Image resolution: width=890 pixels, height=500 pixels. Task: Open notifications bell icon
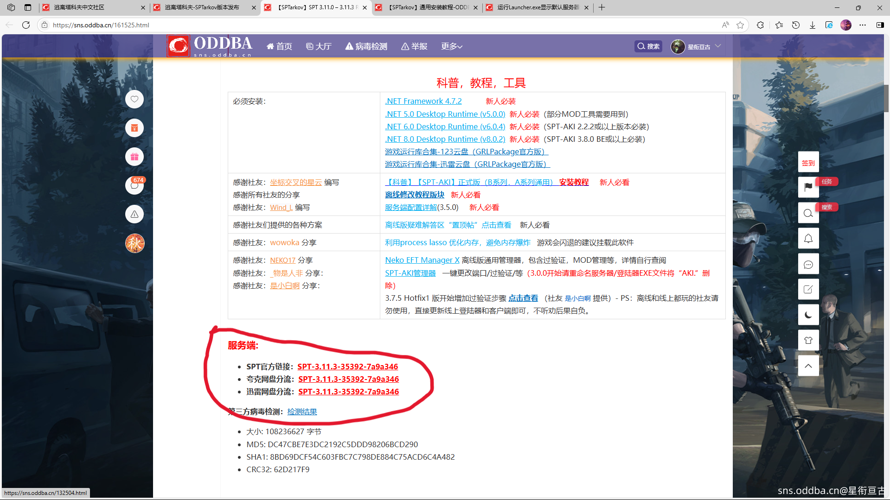coord(808,238)
